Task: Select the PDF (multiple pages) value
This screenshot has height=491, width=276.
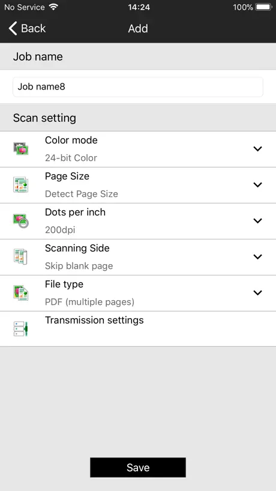Action: 89,302
